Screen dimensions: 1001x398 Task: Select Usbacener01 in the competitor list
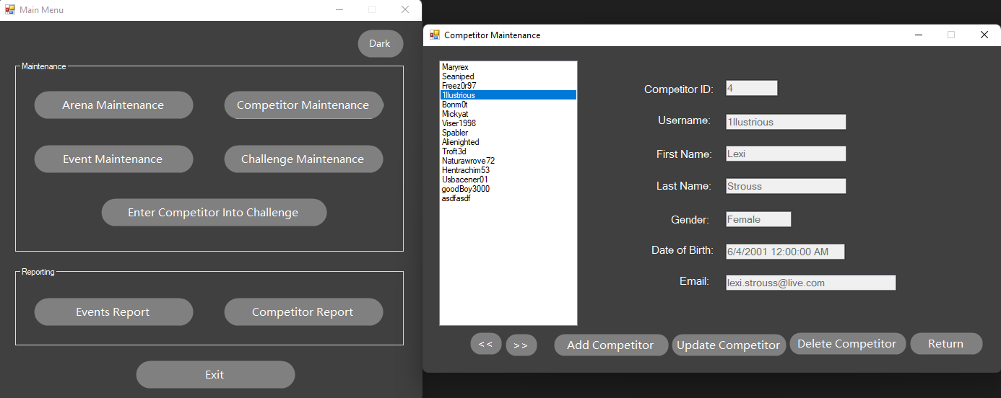click(508, 180)
